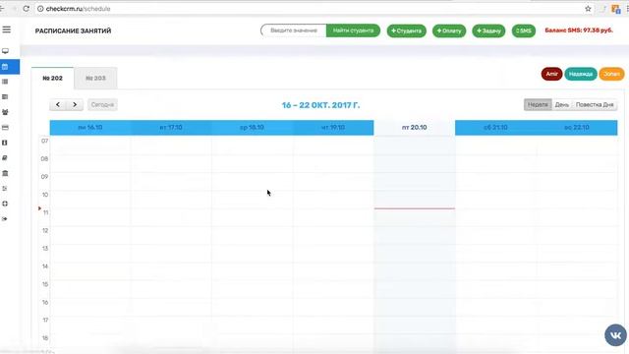Select the Повестка дня agenda view
This screenshot has width=629, height=354.
[595, 105]
